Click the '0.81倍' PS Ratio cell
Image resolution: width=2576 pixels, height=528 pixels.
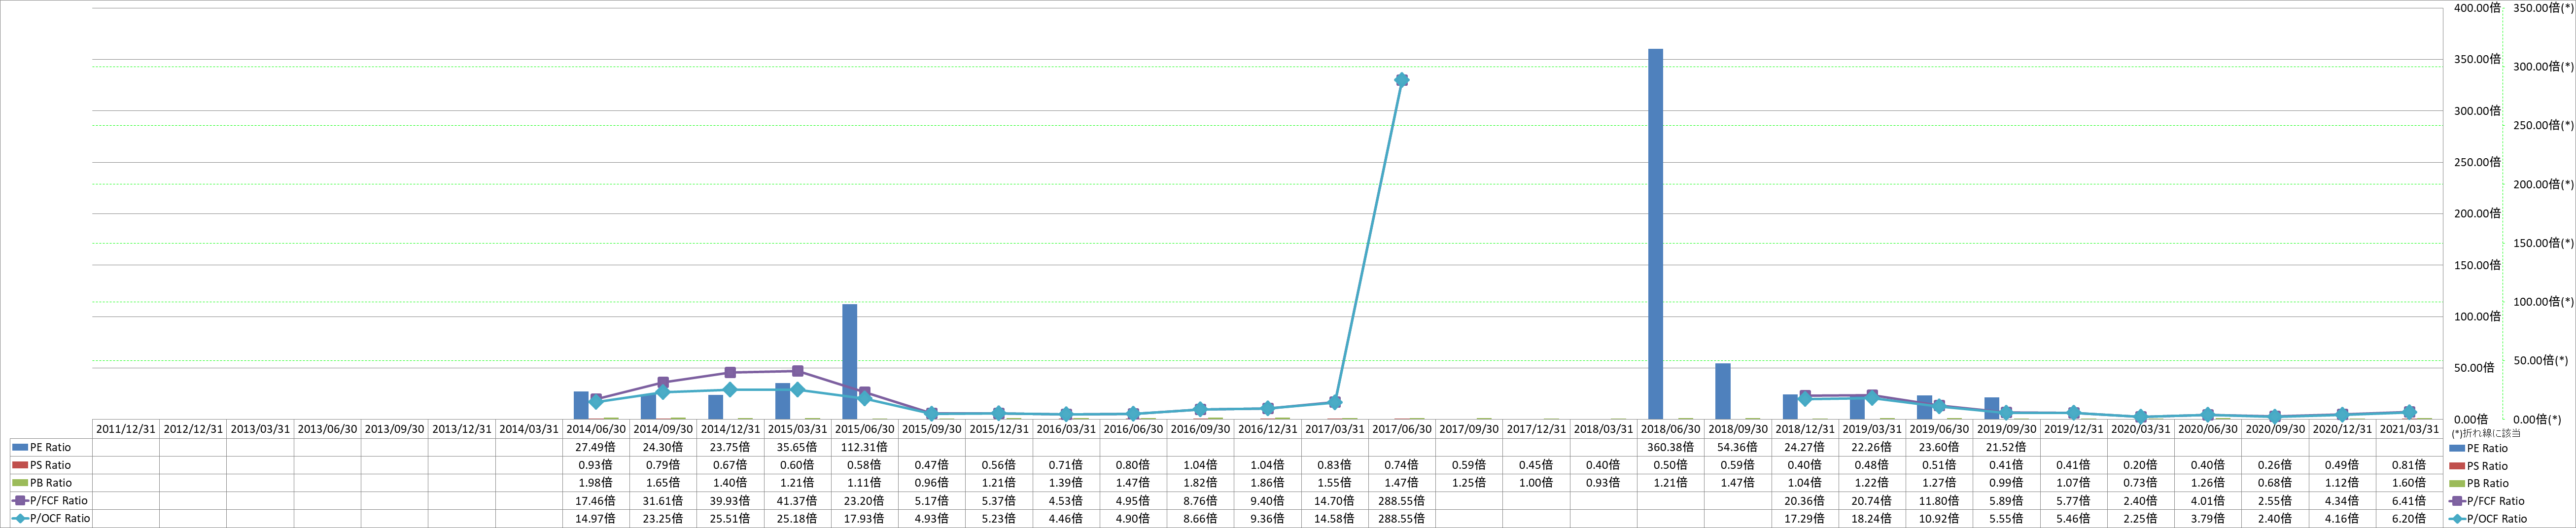[x=2409, y=465]
